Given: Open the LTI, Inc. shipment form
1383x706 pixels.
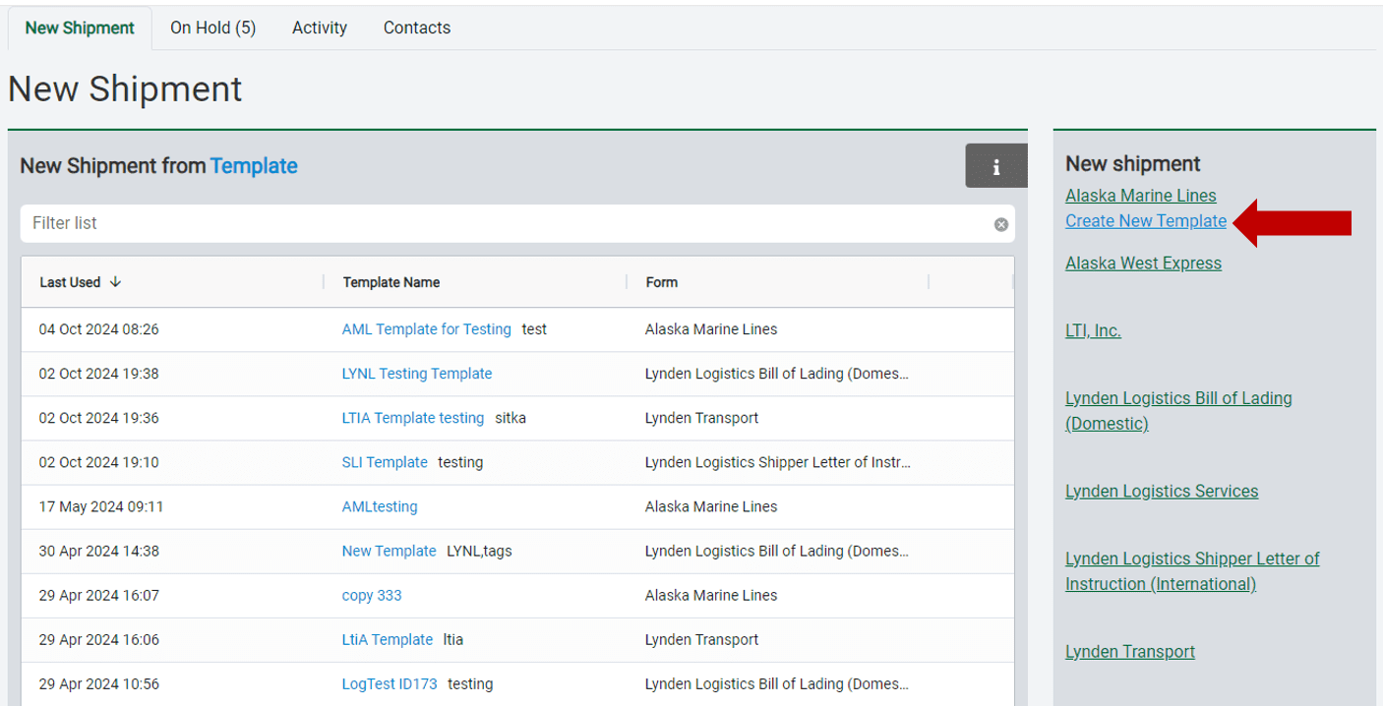Looking at the screenshot, I should [x=1093, y=330].
